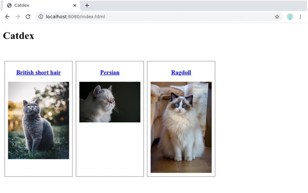The height and width of the screenshot is (193, 308).
Task: Click the gray British short hair cat photo
Action: pos(38,120)
